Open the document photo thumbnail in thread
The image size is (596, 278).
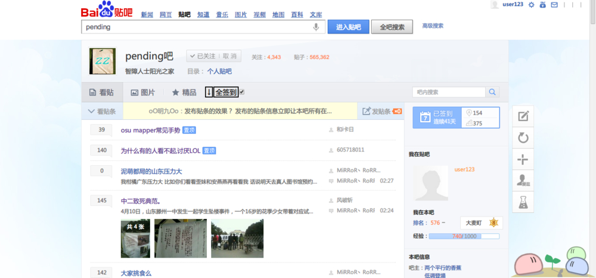click(x=181, y=239)
